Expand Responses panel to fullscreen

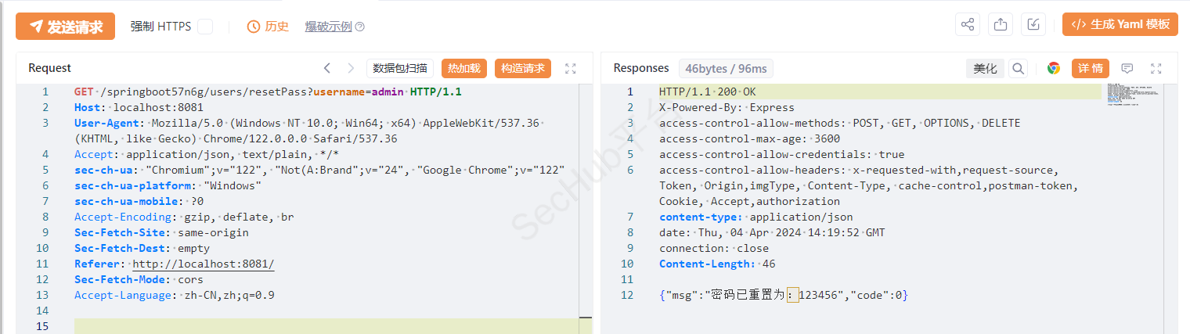tap(1156, 69)
